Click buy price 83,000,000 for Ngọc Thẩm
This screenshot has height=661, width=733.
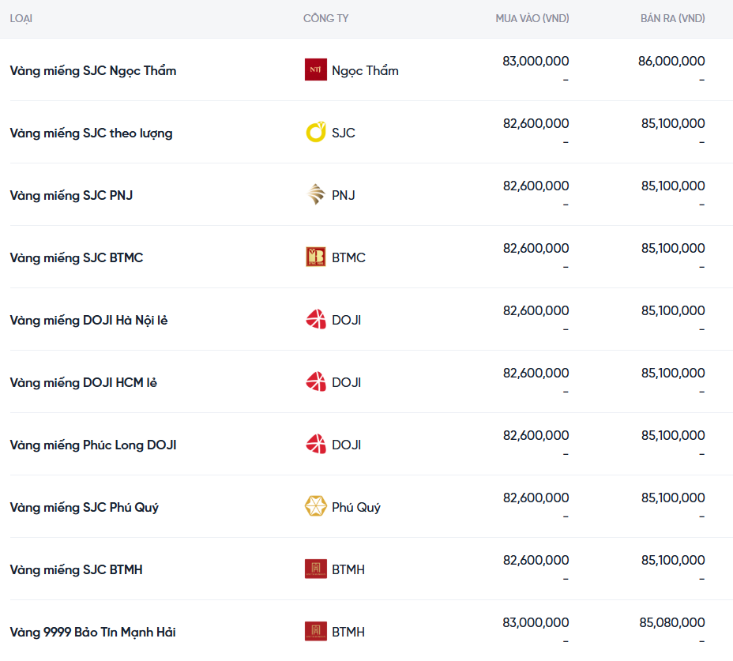(x=536, y=62)
